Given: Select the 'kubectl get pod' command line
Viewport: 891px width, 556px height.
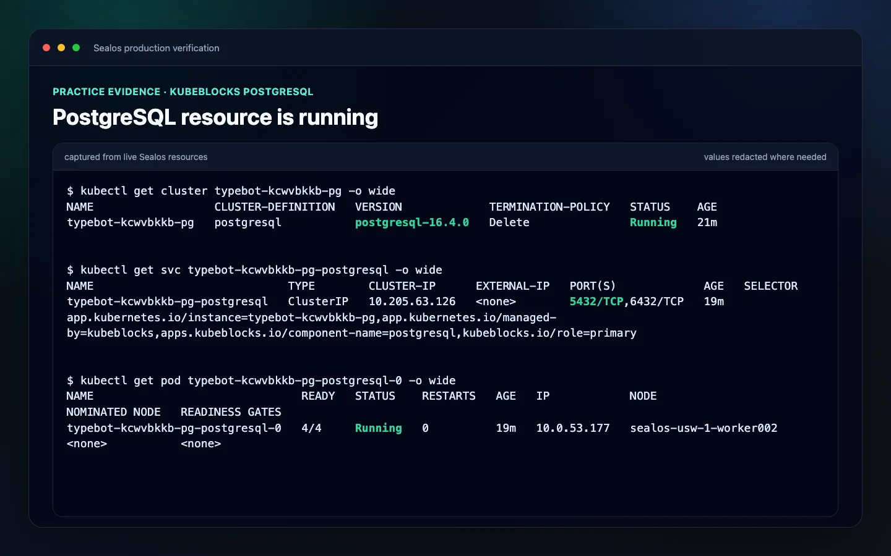Looking at the screenshot, I should pyautogui.click(x=261, y=381).
